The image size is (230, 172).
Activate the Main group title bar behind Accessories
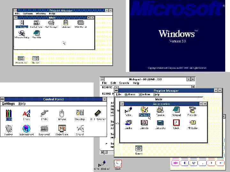click(159, 99)
